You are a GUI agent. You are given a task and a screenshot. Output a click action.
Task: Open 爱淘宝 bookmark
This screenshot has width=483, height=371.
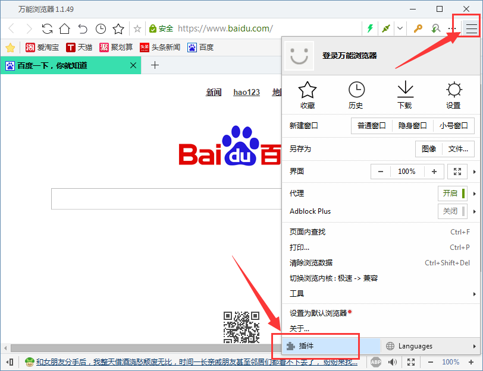(42, 47)
